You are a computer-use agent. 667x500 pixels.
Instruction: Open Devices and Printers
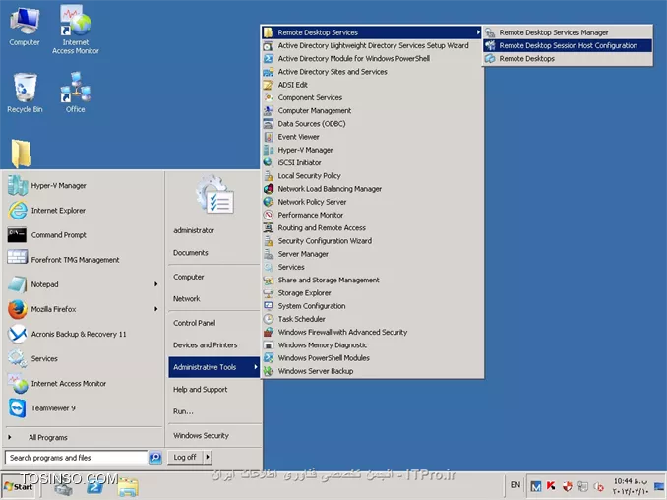click(x=205, y=345)
